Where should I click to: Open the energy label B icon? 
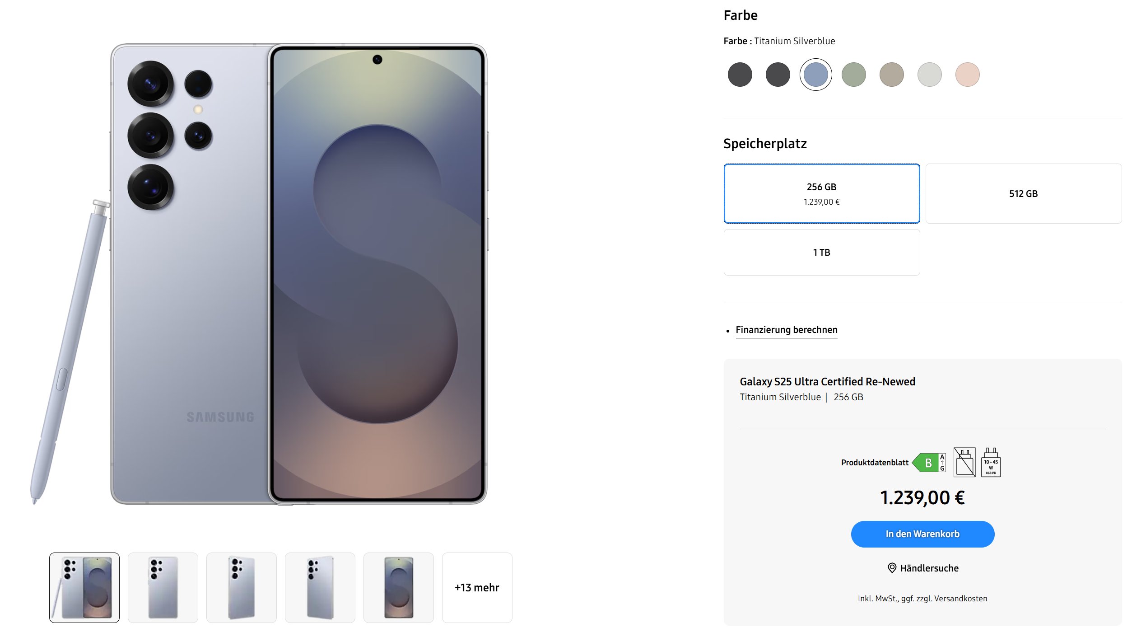928,463
